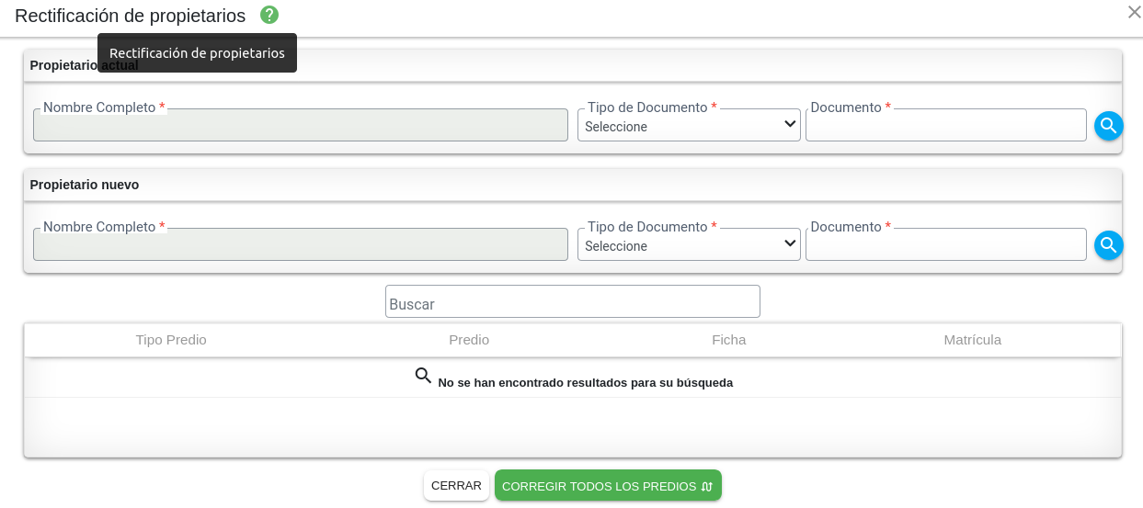1143x508 pixels.
Task: Click Nombre Completo field of Propietario actual
Action: [300, 126]
